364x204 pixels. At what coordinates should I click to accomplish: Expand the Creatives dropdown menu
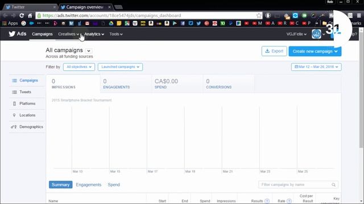68,34
